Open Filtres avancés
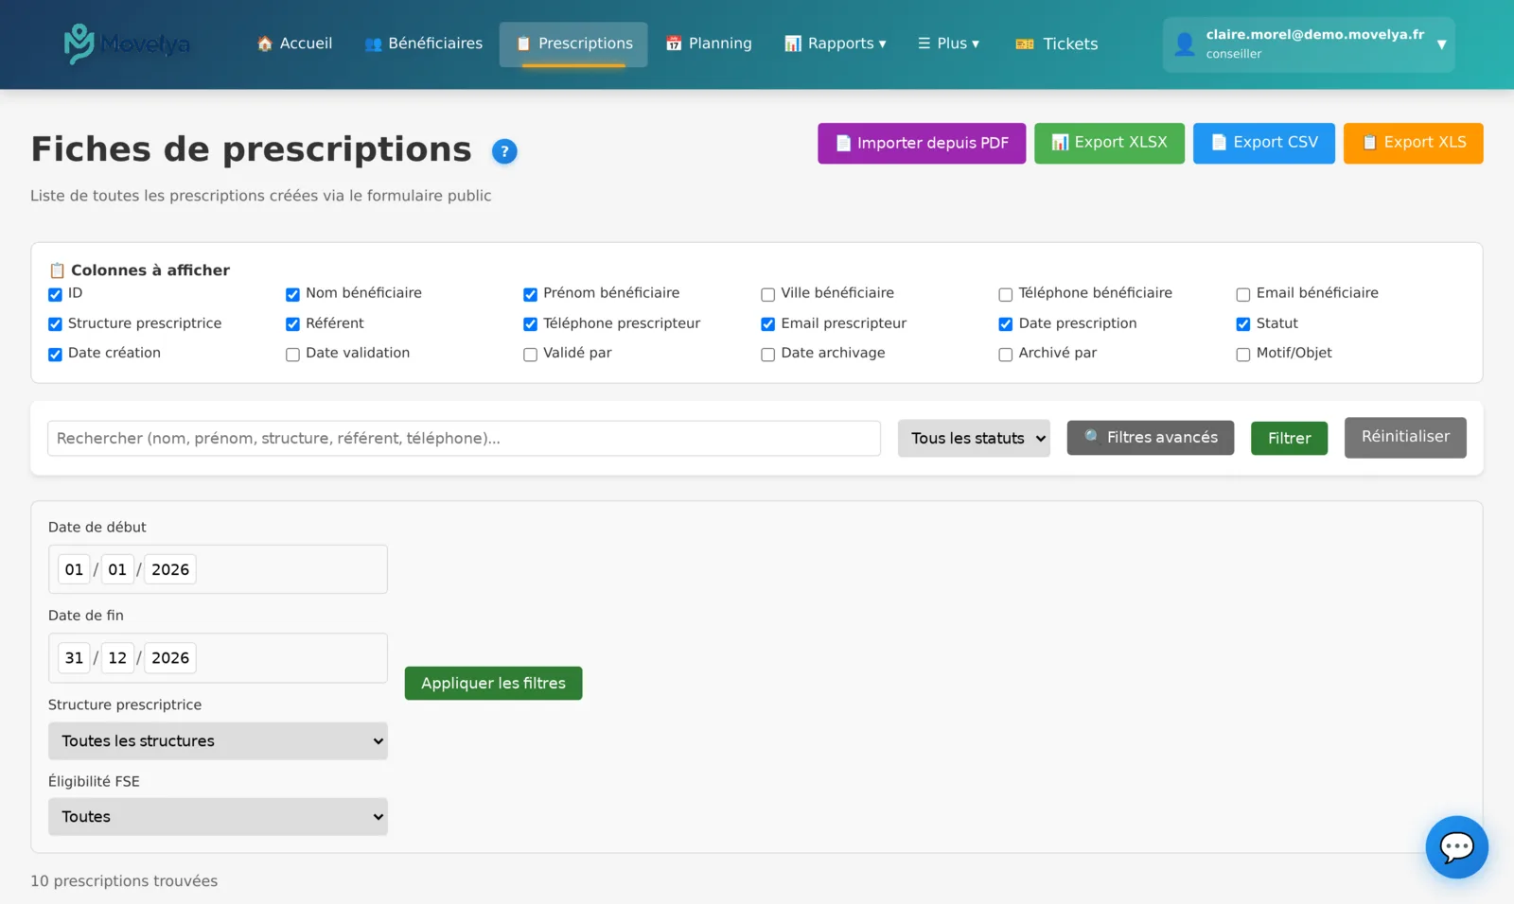The width and height of the screenshot is (1514, 904). click(1151, 437)
